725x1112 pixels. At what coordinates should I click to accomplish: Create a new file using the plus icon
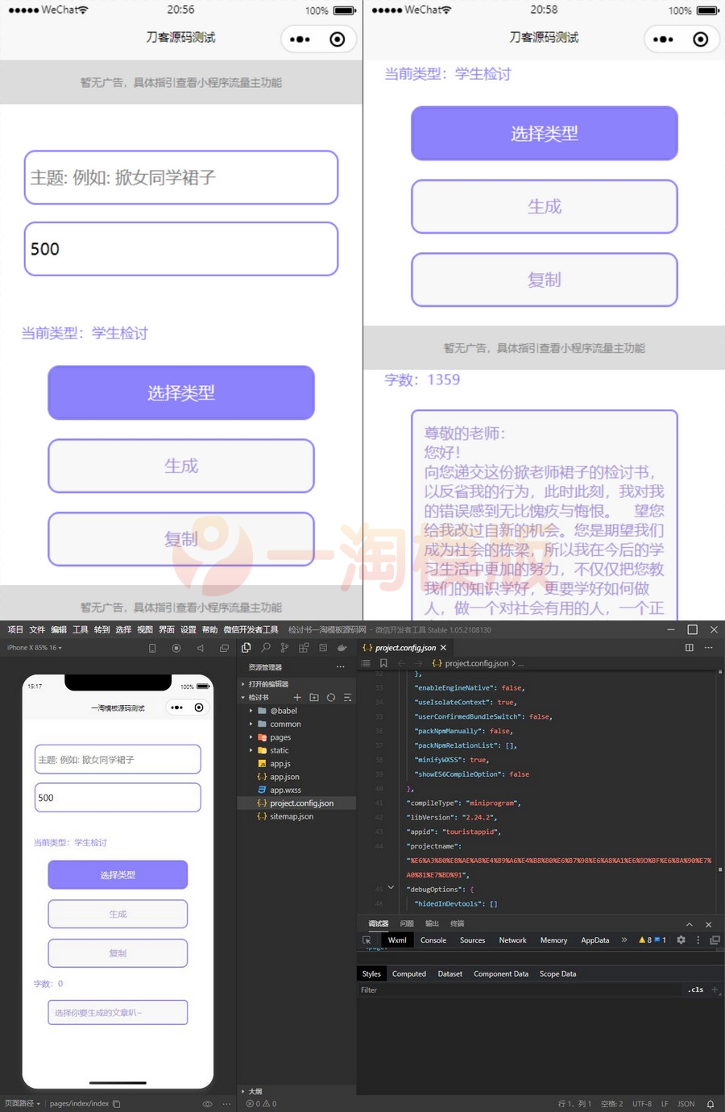297,698
